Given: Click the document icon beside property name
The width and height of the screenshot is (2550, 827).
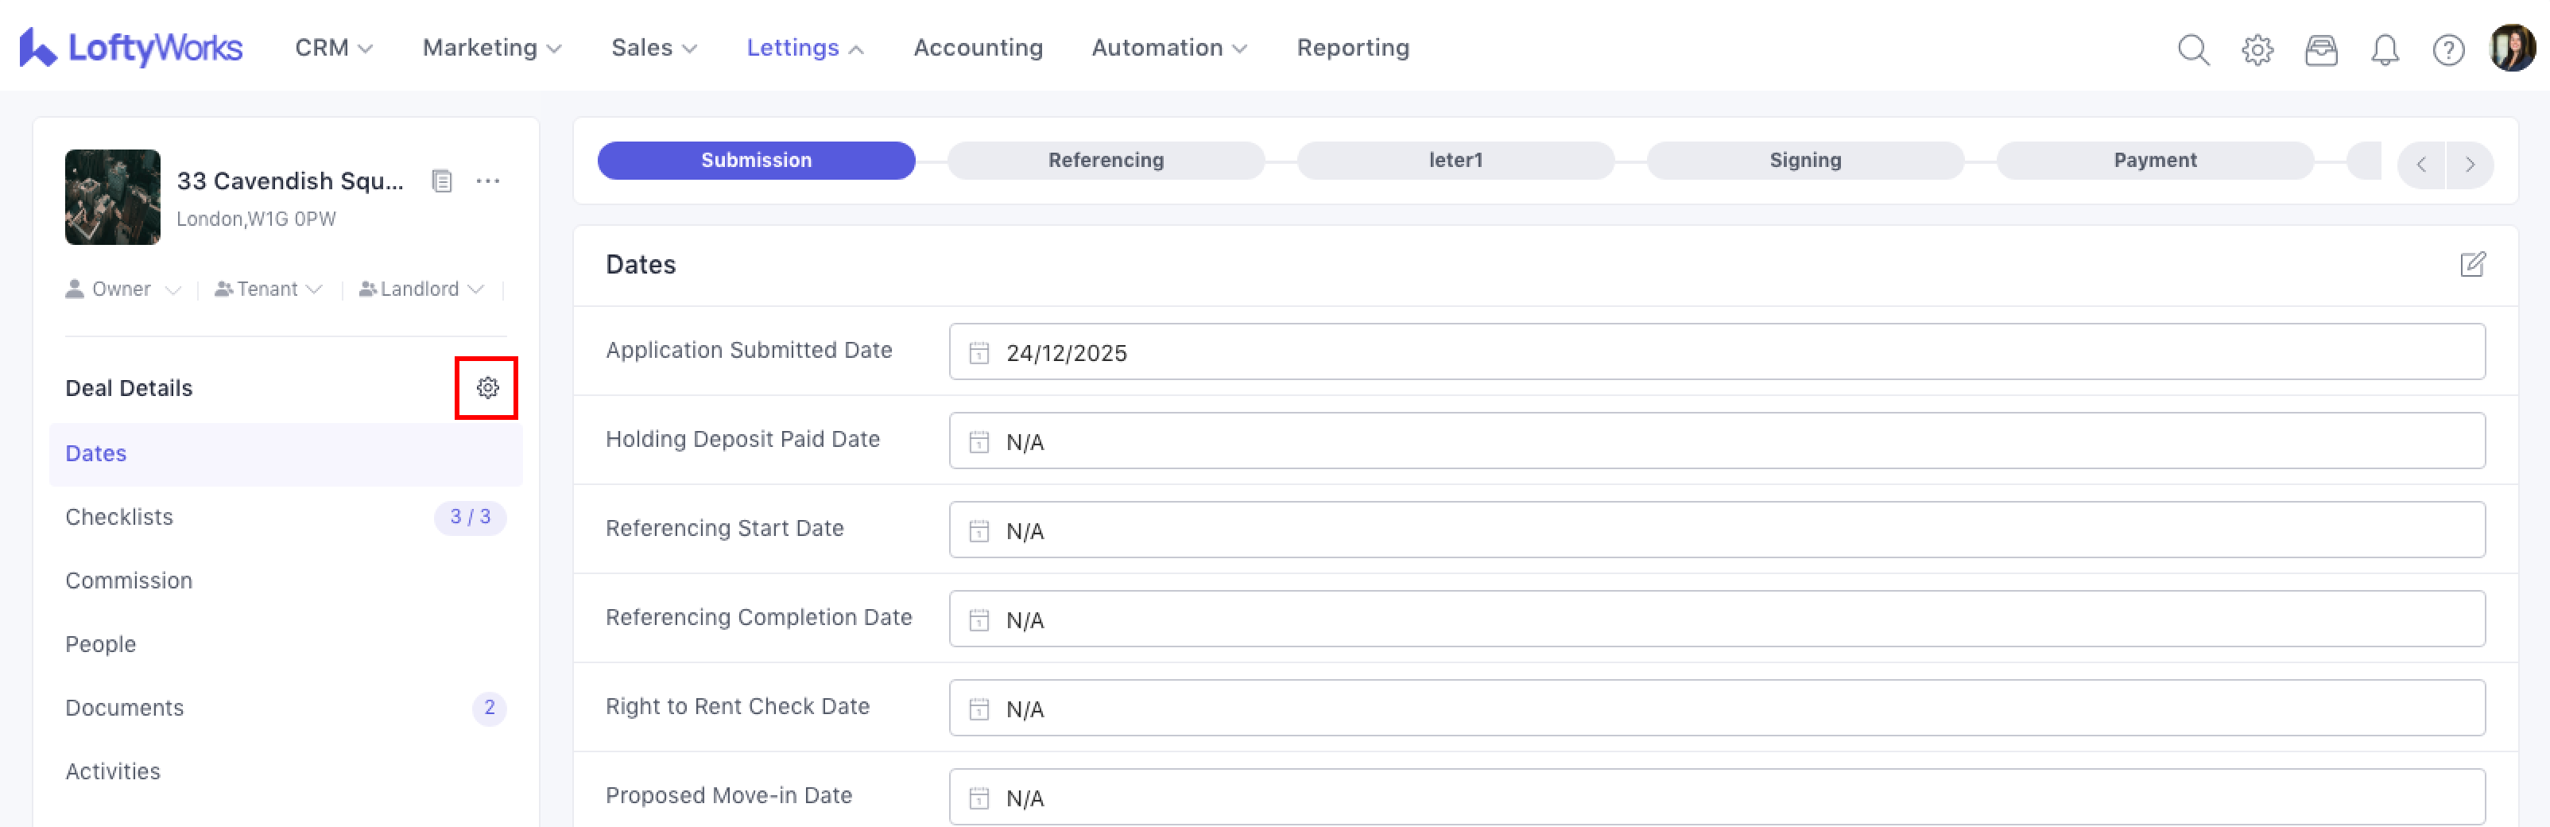Looking at the screenshot, I should [441, 181].
